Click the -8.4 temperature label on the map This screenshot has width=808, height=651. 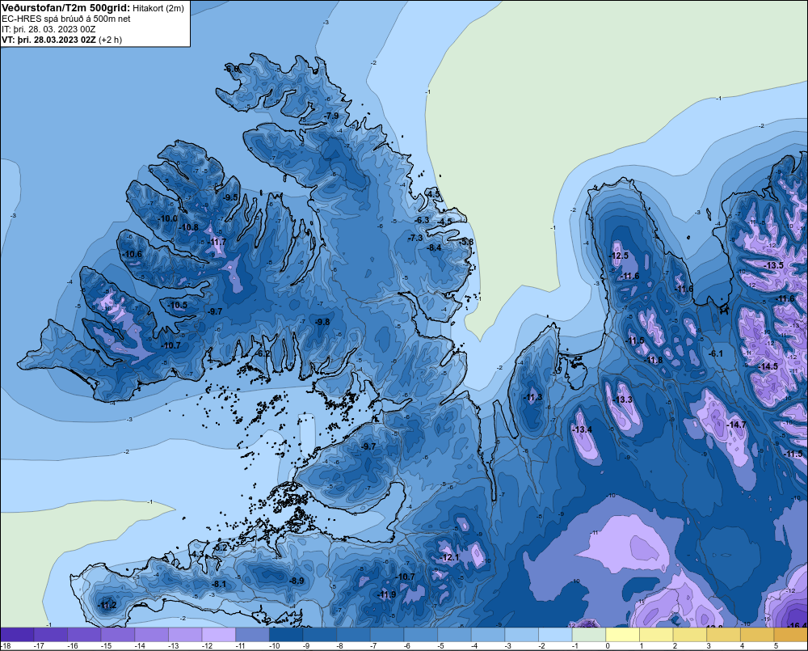coord(435,247)
